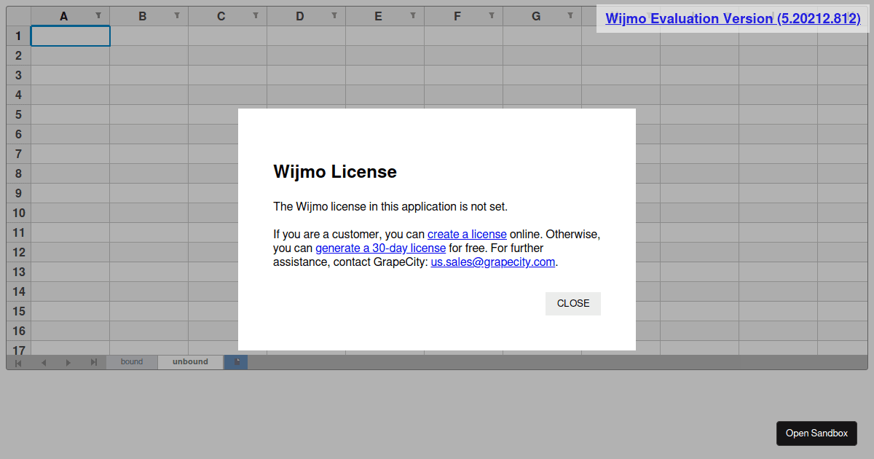The width and height of the screenshot is (874, 459).
Task: Select the unbound sheet tab
Action: point(189,361)
